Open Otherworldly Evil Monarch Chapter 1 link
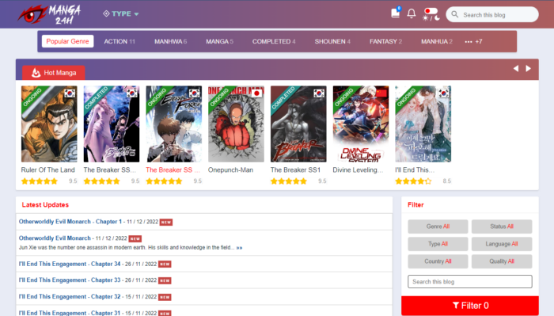The width and height of the screenshot is (554, 316). pyautogui.click(x=70, y=222)
